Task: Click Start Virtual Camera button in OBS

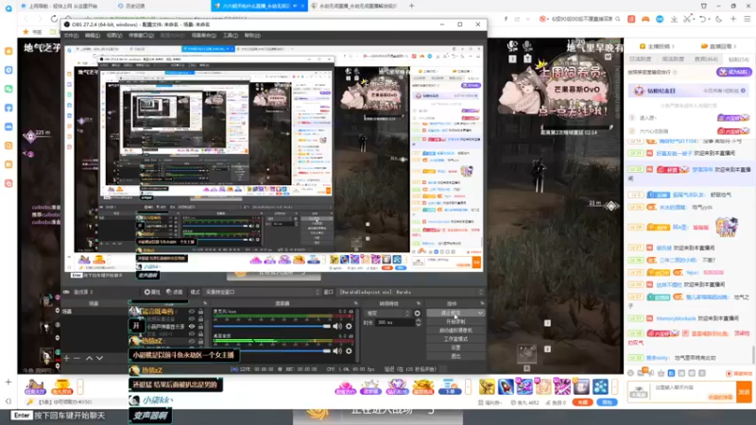Action: (455, 330)
